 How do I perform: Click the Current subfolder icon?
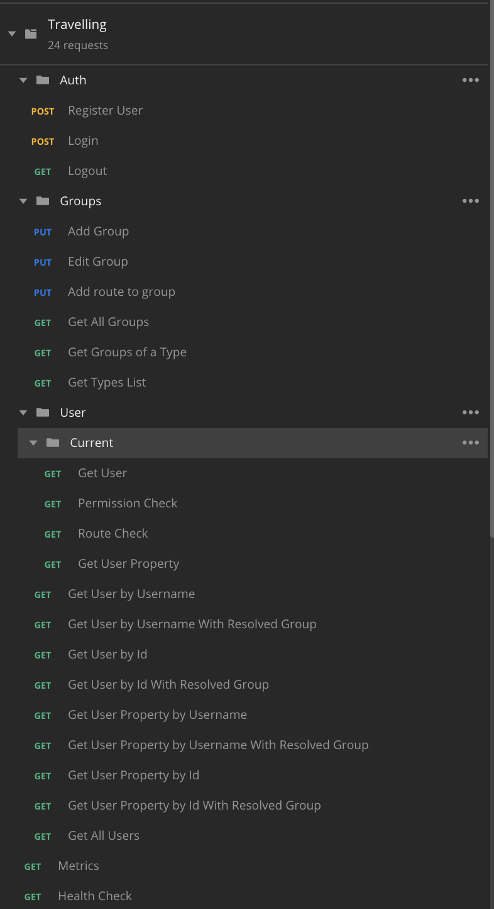pos(53,443)
